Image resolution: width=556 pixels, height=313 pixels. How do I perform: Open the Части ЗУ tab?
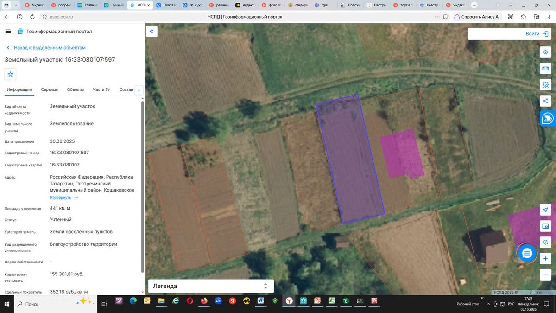(101, 89)
